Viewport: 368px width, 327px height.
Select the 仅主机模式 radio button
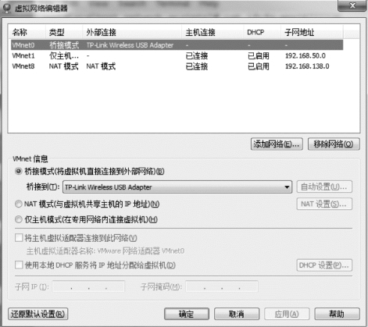pyautogui.click(x=19, y=220)
